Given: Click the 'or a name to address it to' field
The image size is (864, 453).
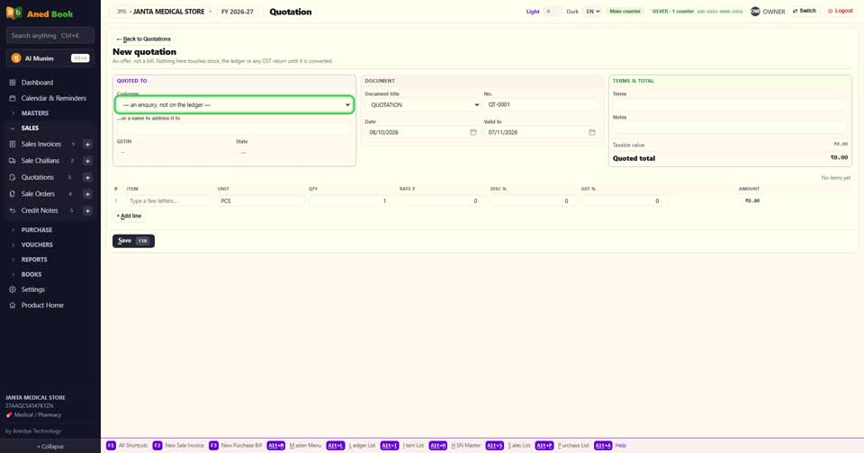Looking at the screenshot, I should pyautogui.click(x=234, y=129).
